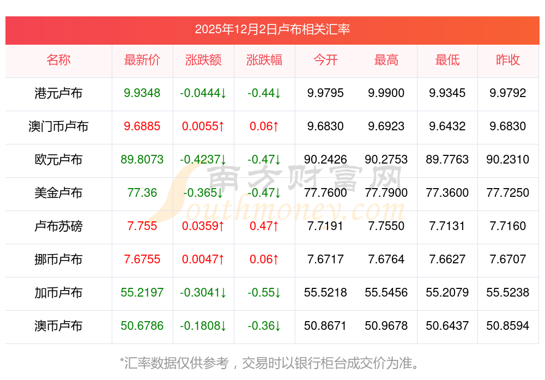Click latest price 55.2197

pos(142,292)
